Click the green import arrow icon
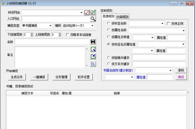 tap(93, 57)
